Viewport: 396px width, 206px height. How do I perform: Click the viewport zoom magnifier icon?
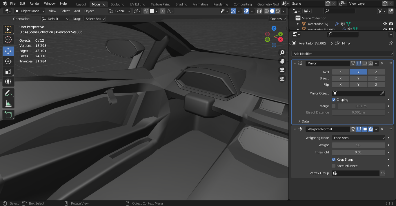(282, 53)
